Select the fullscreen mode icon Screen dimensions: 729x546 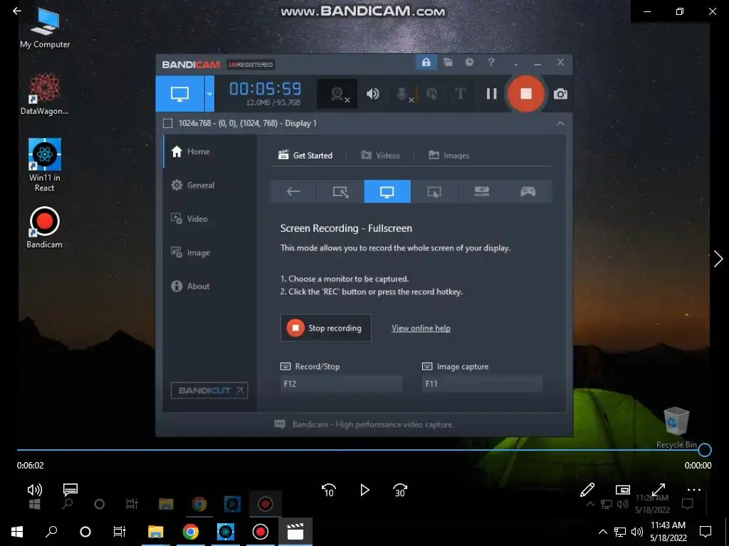387,191
